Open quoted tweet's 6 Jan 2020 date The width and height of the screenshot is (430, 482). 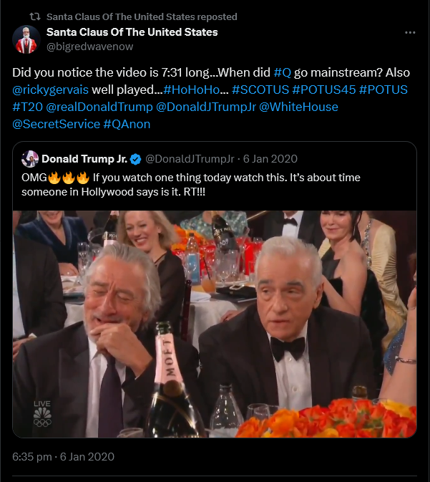coord(271,159)
